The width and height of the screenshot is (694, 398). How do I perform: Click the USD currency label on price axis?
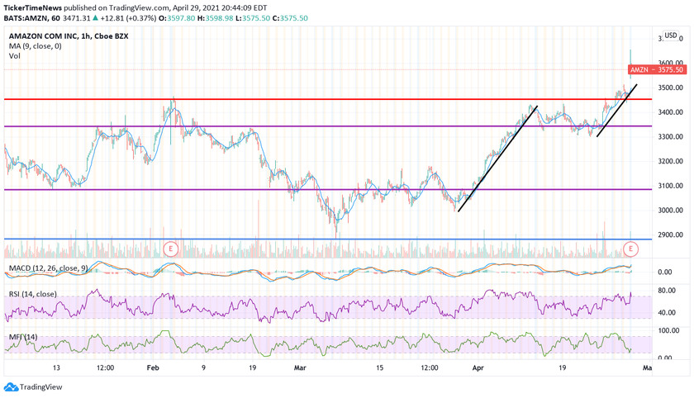pyautogui.click(x=671, y=36)
